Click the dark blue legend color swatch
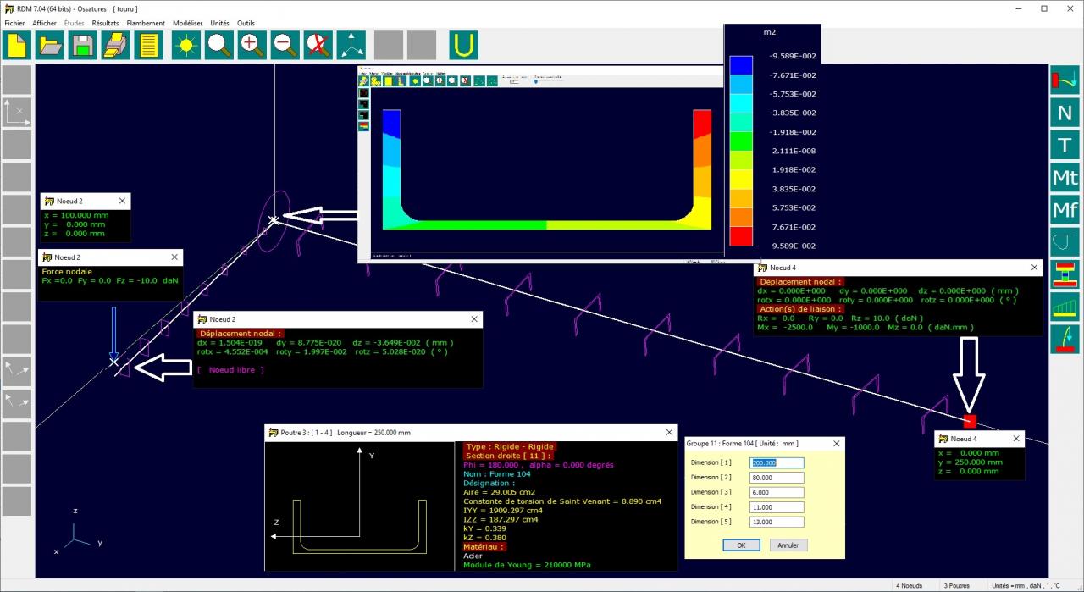Image resolution: width=1084 pixels, height=592 pixels. click(x=741, y=64)
